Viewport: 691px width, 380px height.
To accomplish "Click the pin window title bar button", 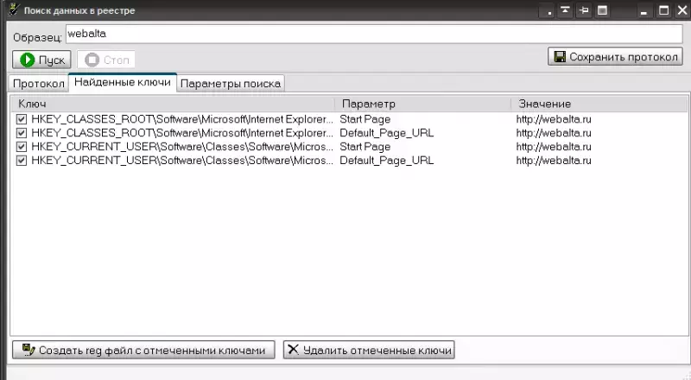I will [584, 10].
